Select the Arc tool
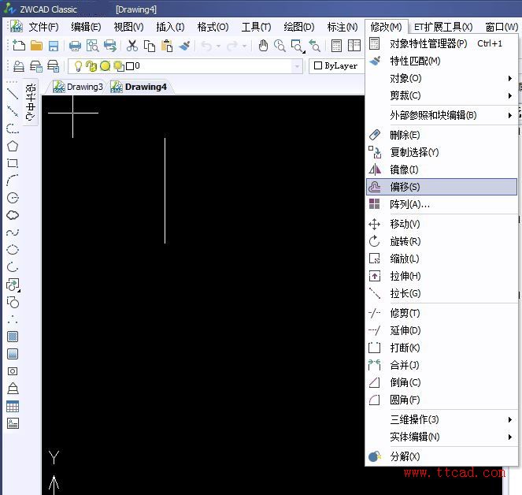The image size is (522, 495). pyautogui.click(x=13, y=181)
